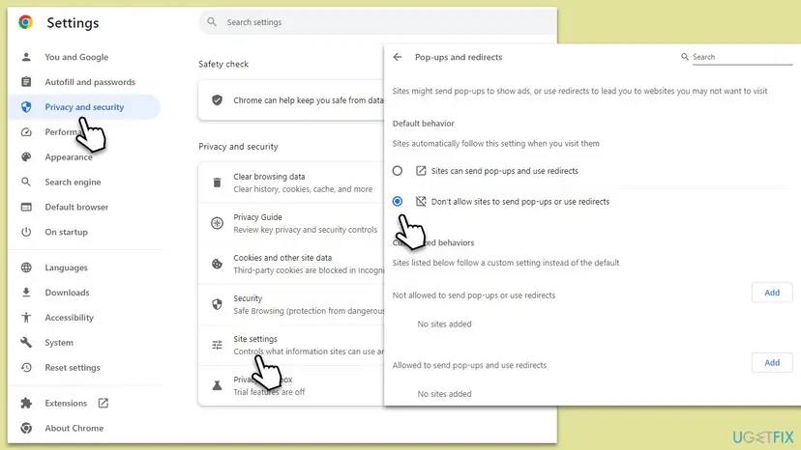
Task: Click the pop-up icon beside 'Sites can send pop-ups'
Action: click(421, 170)
